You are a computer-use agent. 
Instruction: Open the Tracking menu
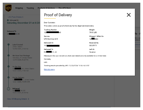[x=30, y=8]
